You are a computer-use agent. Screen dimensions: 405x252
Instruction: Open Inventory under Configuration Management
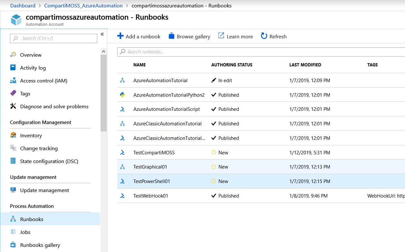31,135
